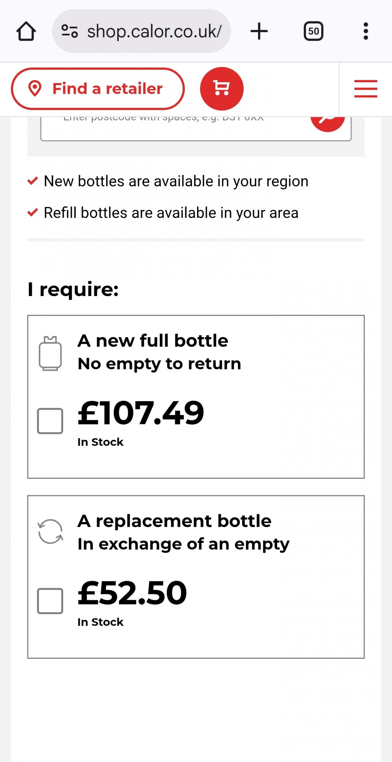Open site info icon in address bar

[x=70, y=31]
